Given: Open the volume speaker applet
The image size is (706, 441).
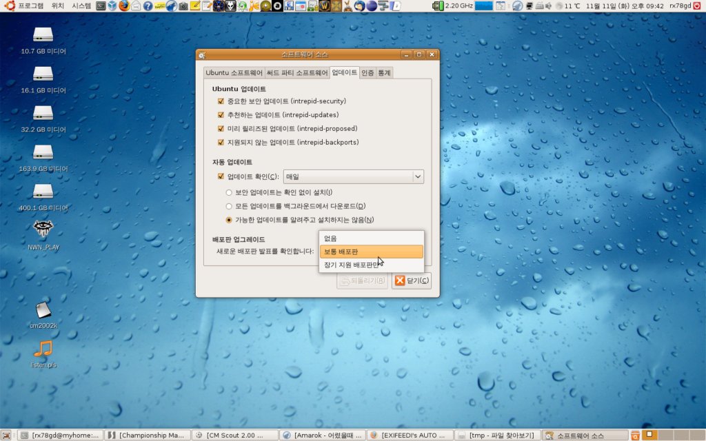Looking at the screenshot, I should [549, 6].
